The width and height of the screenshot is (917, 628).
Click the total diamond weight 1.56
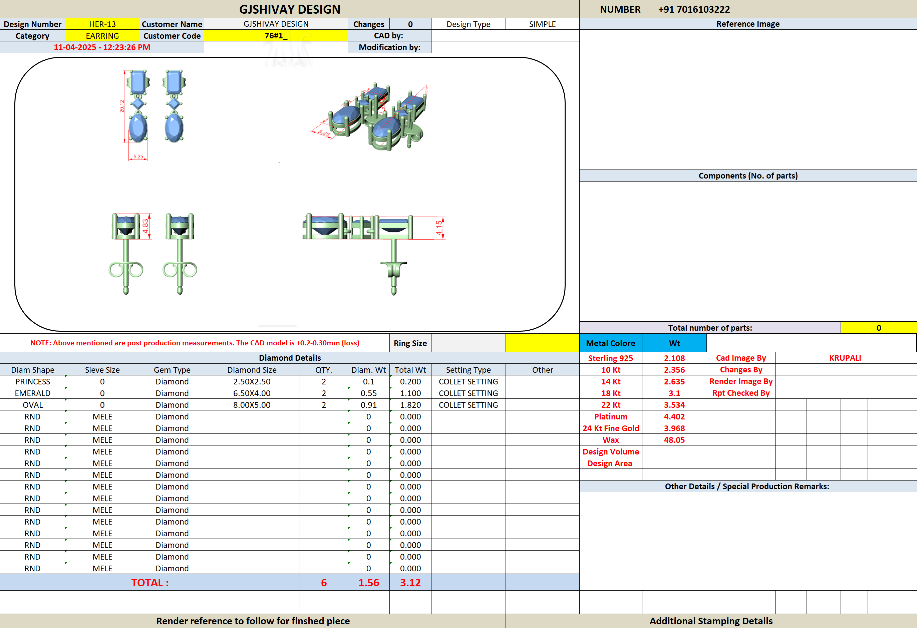pyautogui.click(x=368, y=583)
